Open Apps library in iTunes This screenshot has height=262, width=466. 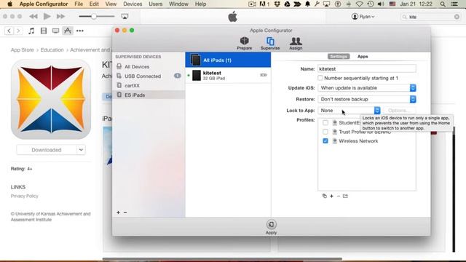pyautogui.click(x=68, y=31)
